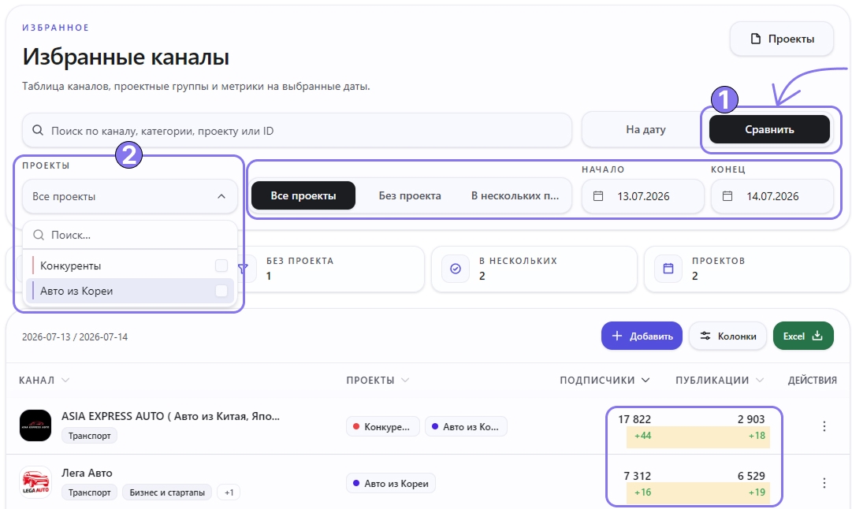Viewport: 852px width, 509px height.
Task: Click calendar icon on Проектов card
Action: 668,269
